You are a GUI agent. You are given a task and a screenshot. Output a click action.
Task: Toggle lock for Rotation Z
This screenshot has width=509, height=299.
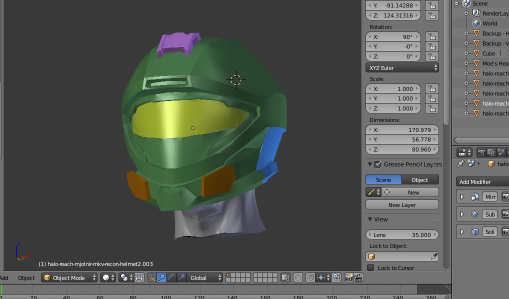432,56
